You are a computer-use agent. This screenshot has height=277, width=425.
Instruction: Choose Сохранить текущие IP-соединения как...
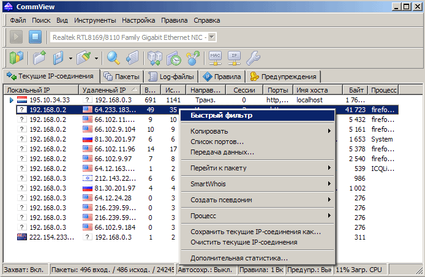pos(257,232)
